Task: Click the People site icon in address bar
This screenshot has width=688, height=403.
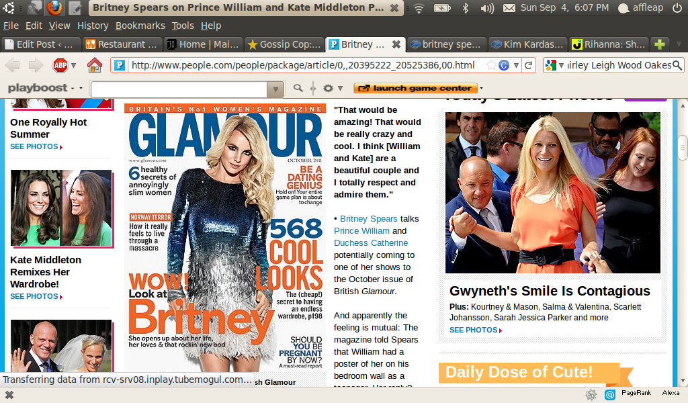Action: pos(120,65)
